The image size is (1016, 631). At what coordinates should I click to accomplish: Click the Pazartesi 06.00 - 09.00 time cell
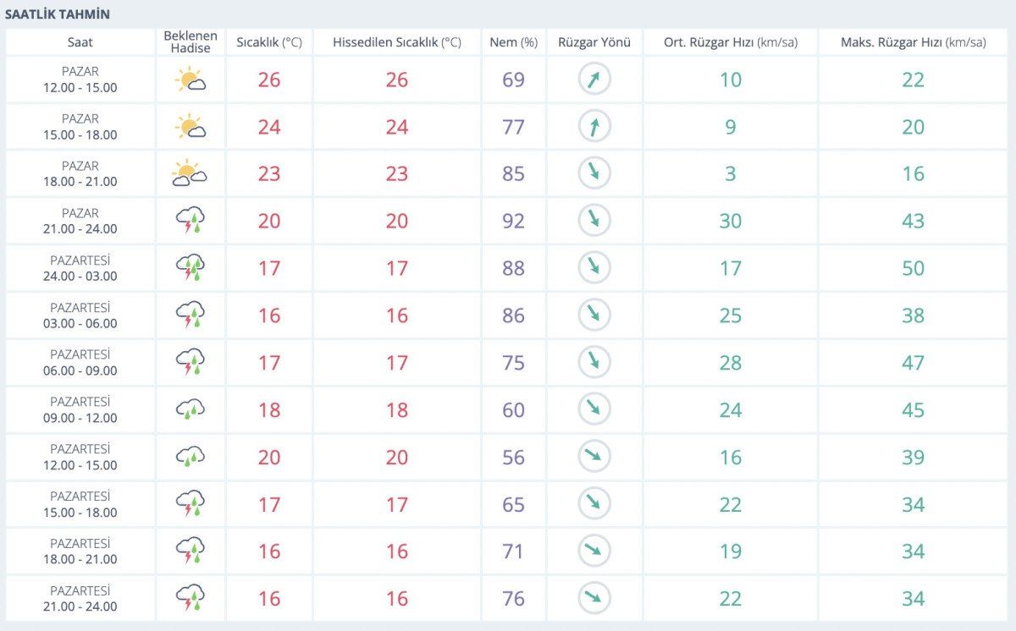tap(80, 363)
